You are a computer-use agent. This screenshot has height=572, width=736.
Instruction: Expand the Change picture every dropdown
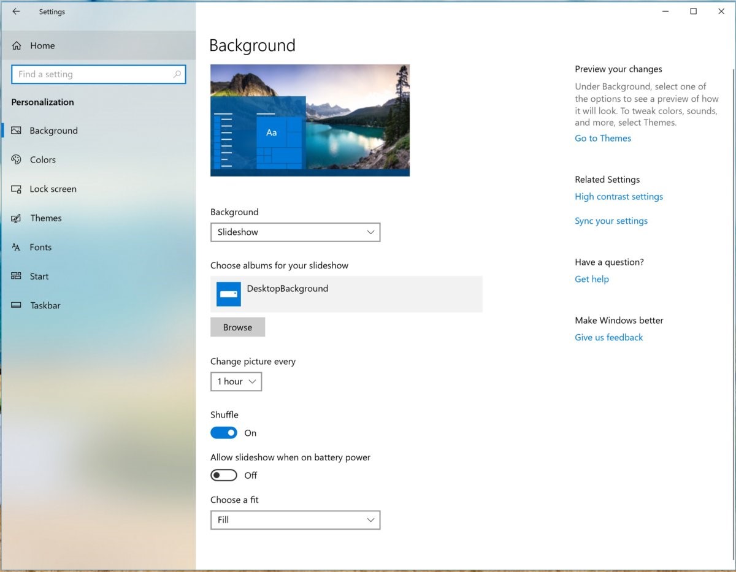(236, 381)
